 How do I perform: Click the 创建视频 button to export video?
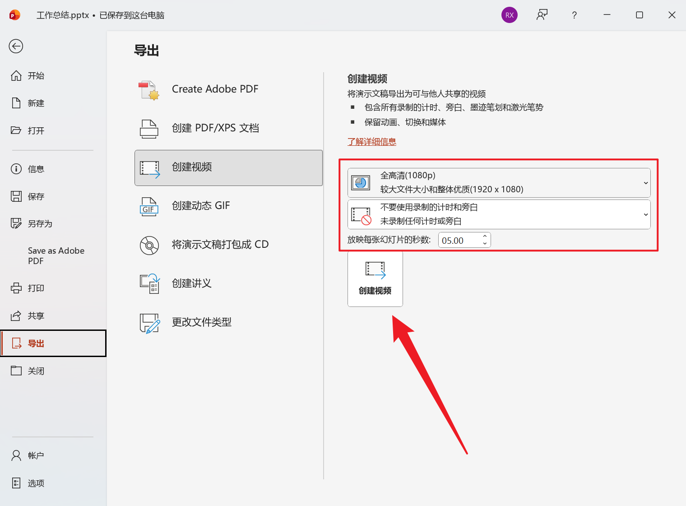click(x=375, y=279)
